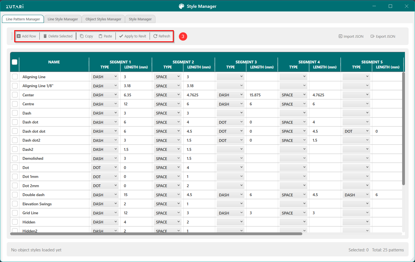Expand Segment 3 type dropdown for Grid Line
This screenshot has width=415, height=262.
click(230, 213)
